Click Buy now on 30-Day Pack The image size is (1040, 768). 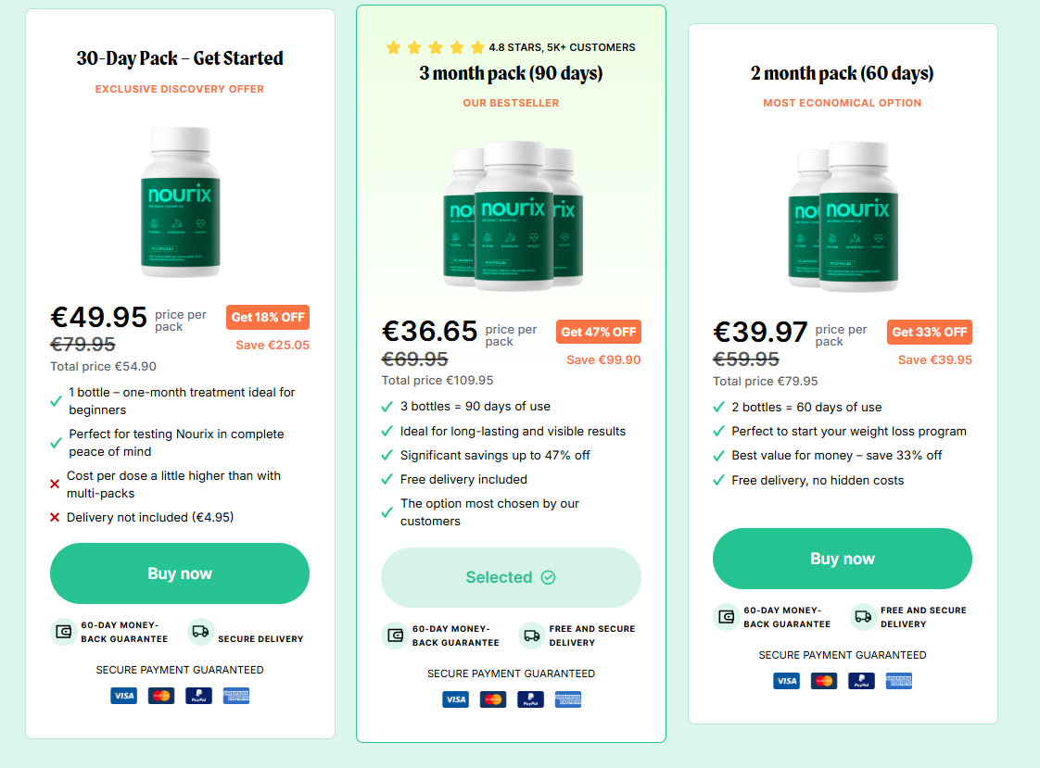pos(180,573)
